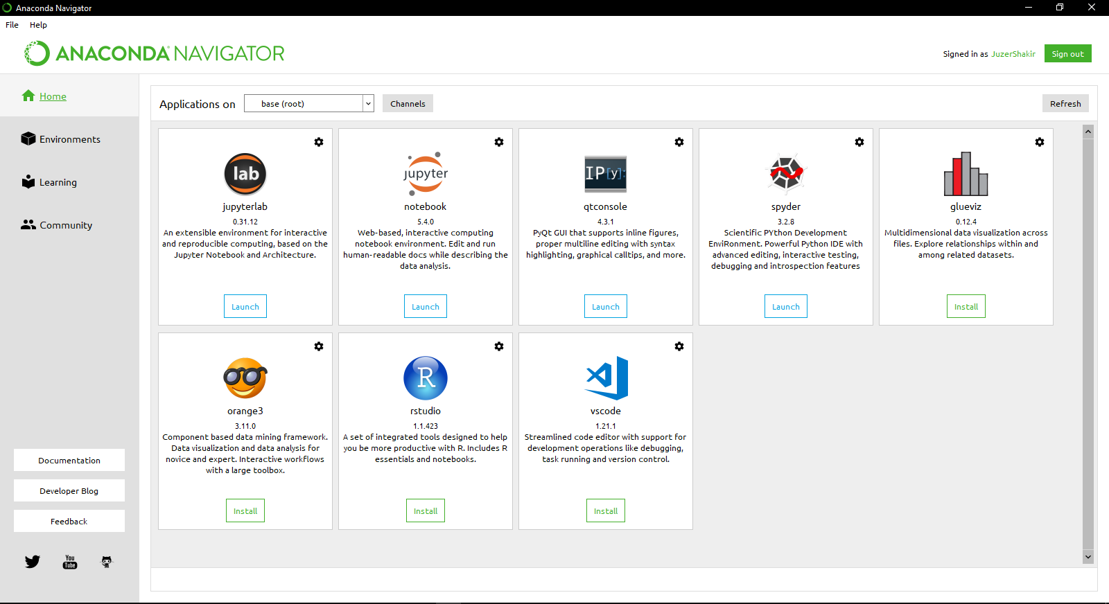Open the Documentation button
This screenshot has width=1109, height=604.
click(x=69, y=461)
